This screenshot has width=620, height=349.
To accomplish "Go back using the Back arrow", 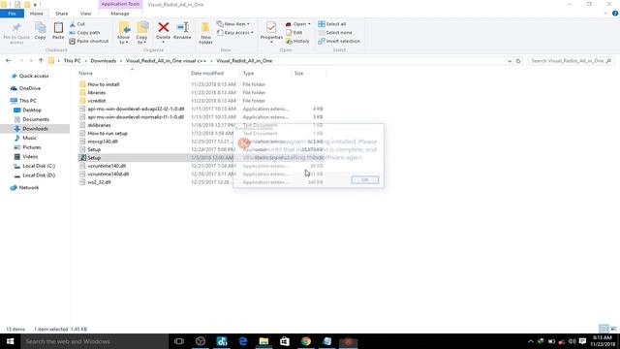I will [9, 61].
